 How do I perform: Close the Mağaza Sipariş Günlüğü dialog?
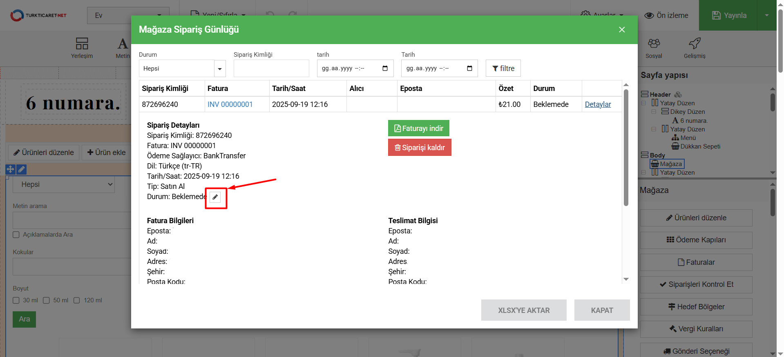click(622, 30)
